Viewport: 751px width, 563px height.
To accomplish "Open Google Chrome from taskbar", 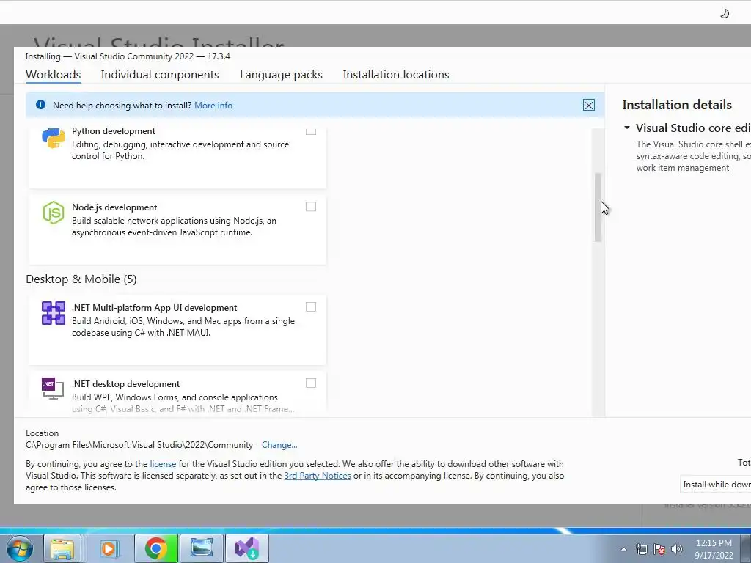I will tap(155, 548).
